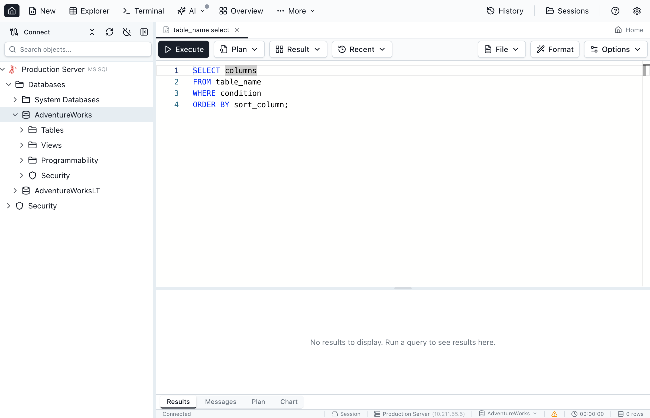Open the Sessions panel
This screenshot has width=650, height=418.
pos(567,11)
